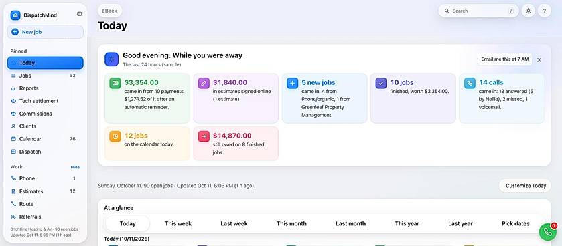Open the $14,870.00 still owed card
562x246 pixels.
[236, 143]
